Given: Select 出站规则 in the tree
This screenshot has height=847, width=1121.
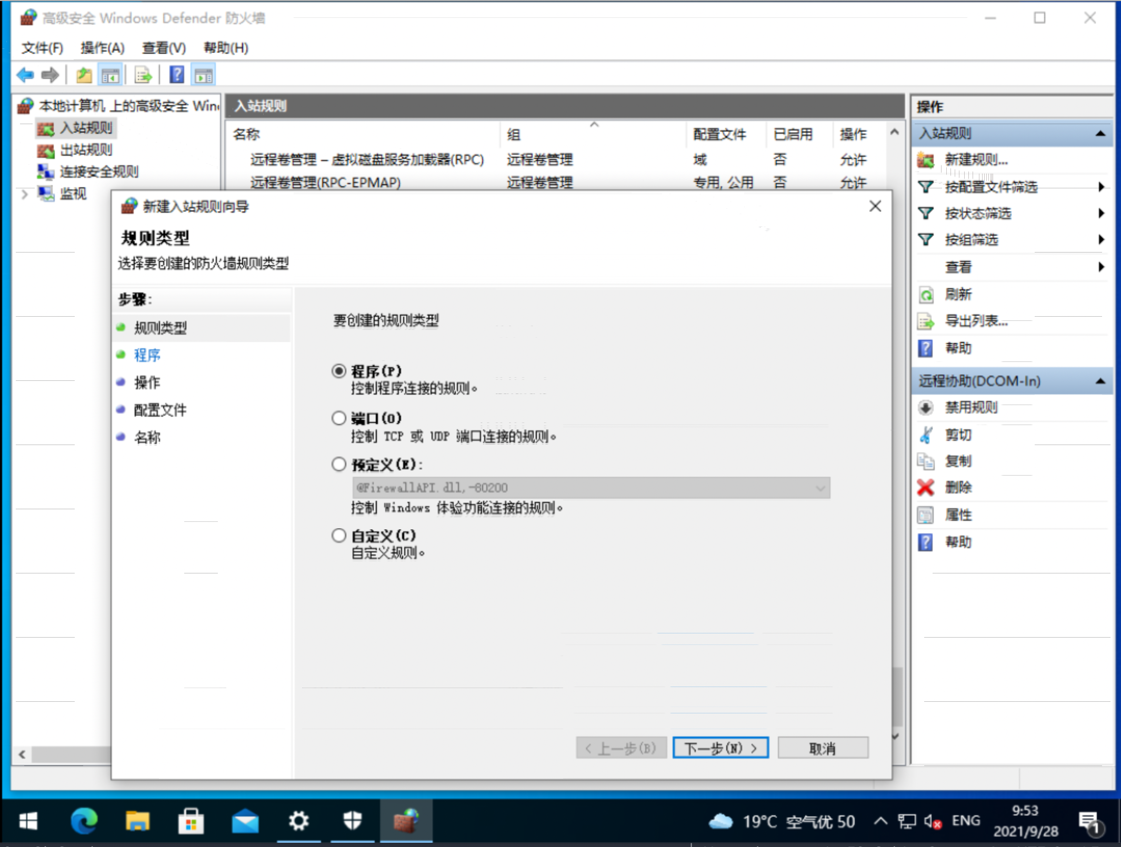Looking at the screenshot, I should pyautogui.click(x=86, y=150).
